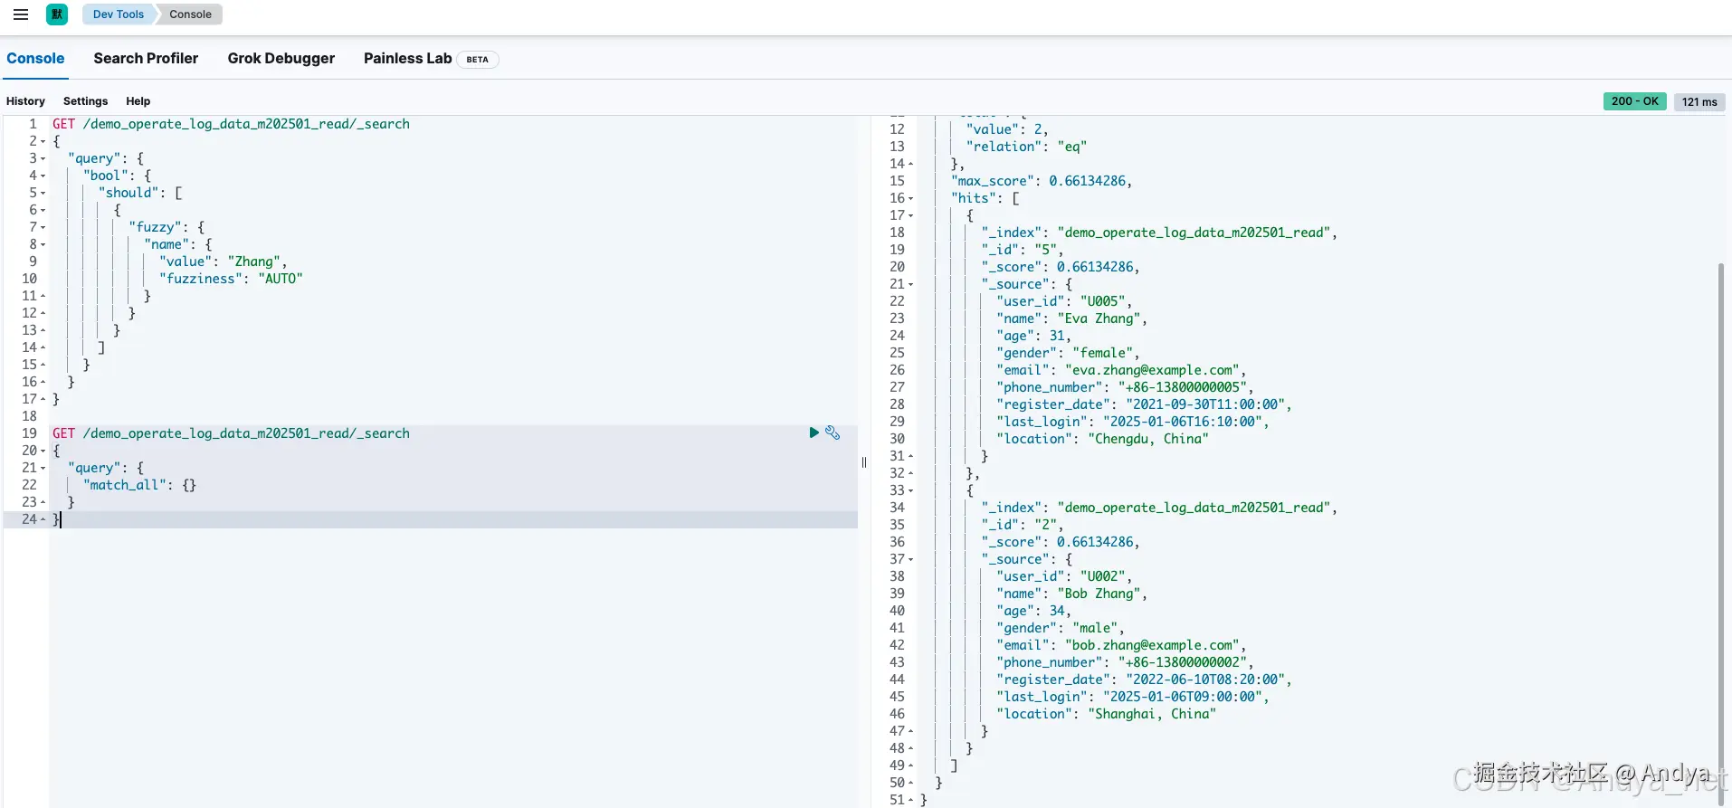Click the Dev Tools breadcrumb
1732x808 pixels.
coord(118,14)
